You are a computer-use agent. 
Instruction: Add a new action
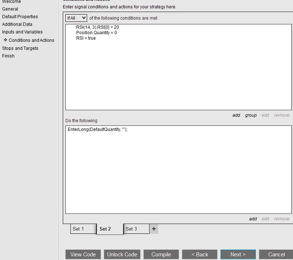point(253,219)
